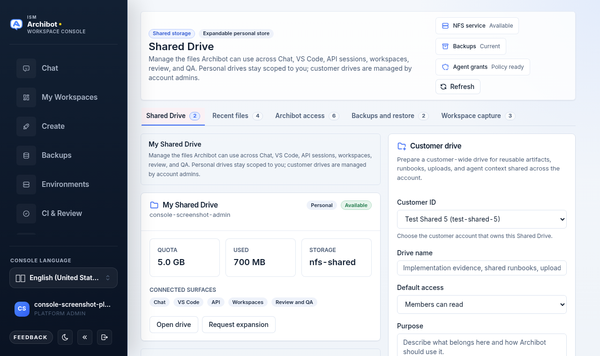Switch to the Shared Drive tab
This screenshot has height=356, width=600.
coord(173,116)
